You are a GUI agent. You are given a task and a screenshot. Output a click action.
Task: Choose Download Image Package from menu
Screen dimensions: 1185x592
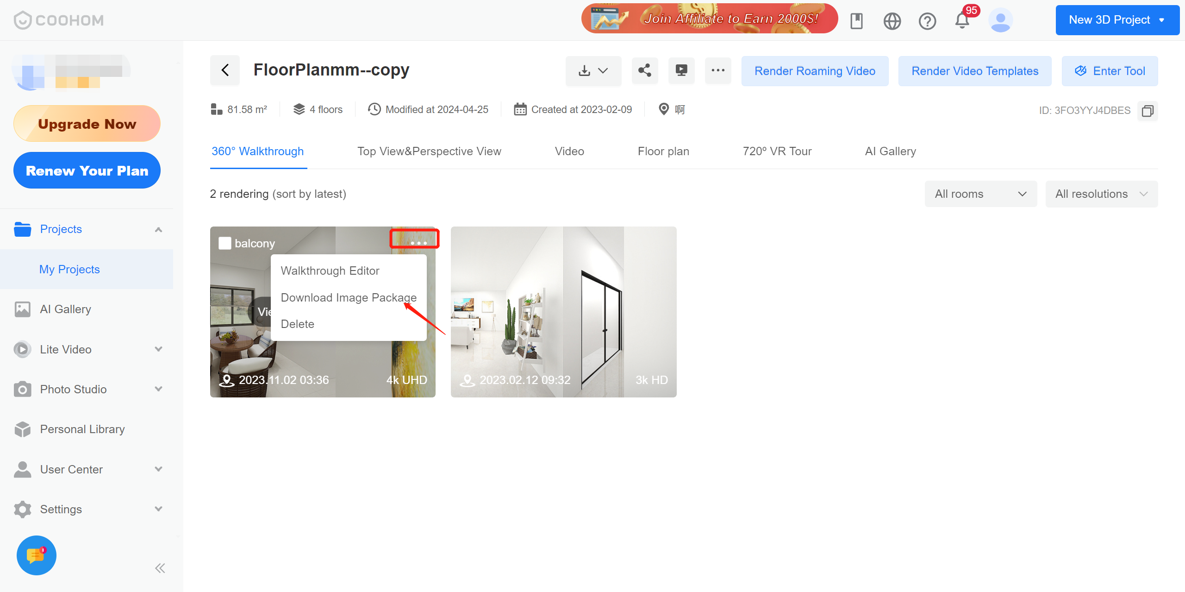click(x=348, y=297)
